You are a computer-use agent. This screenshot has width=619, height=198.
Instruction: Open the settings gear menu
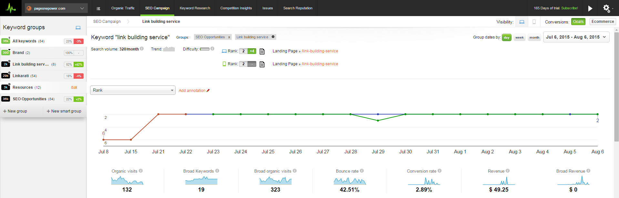pos(606,8)
